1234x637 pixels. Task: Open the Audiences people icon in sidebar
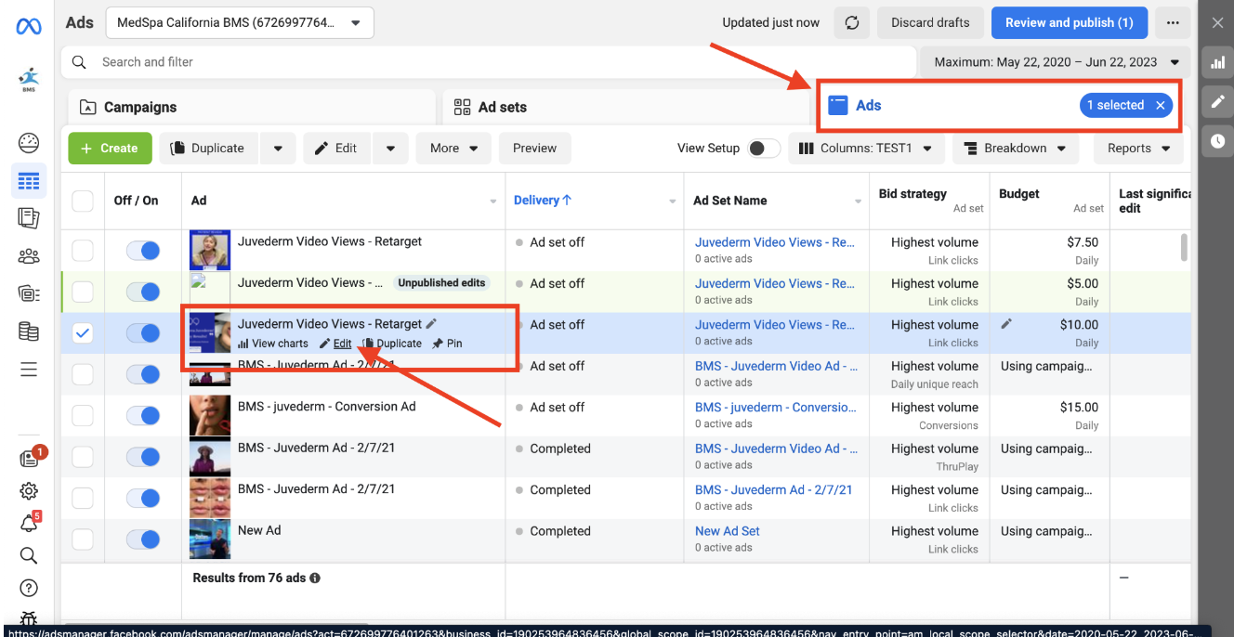tap(29, 256)
